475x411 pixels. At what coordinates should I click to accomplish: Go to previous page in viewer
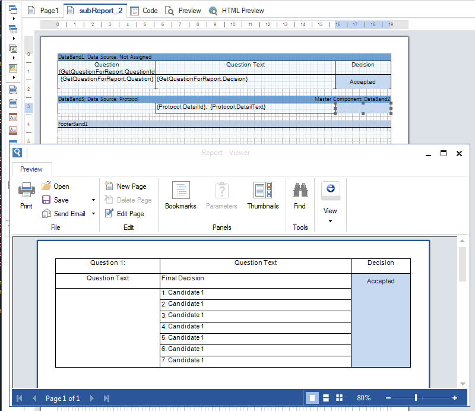[x=34, y=398]
